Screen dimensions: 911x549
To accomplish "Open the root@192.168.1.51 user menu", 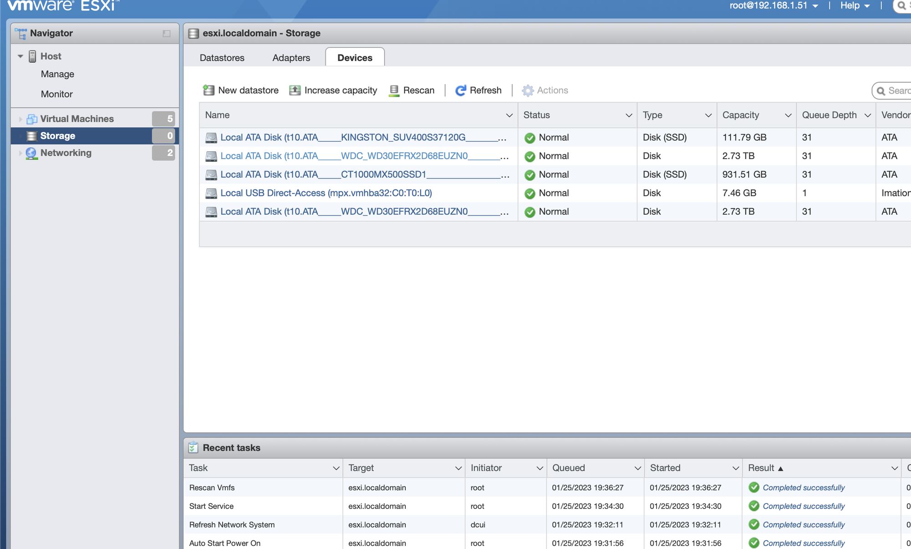I will click(x=774, y=5).
